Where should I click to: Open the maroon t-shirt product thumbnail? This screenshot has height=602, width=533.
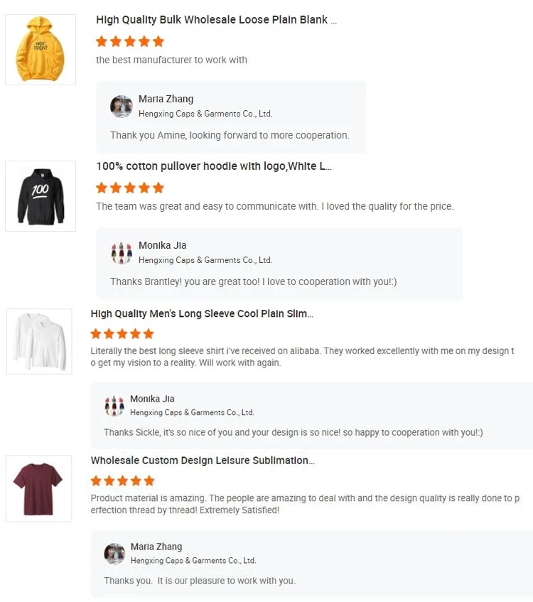(x=38, y=488)
